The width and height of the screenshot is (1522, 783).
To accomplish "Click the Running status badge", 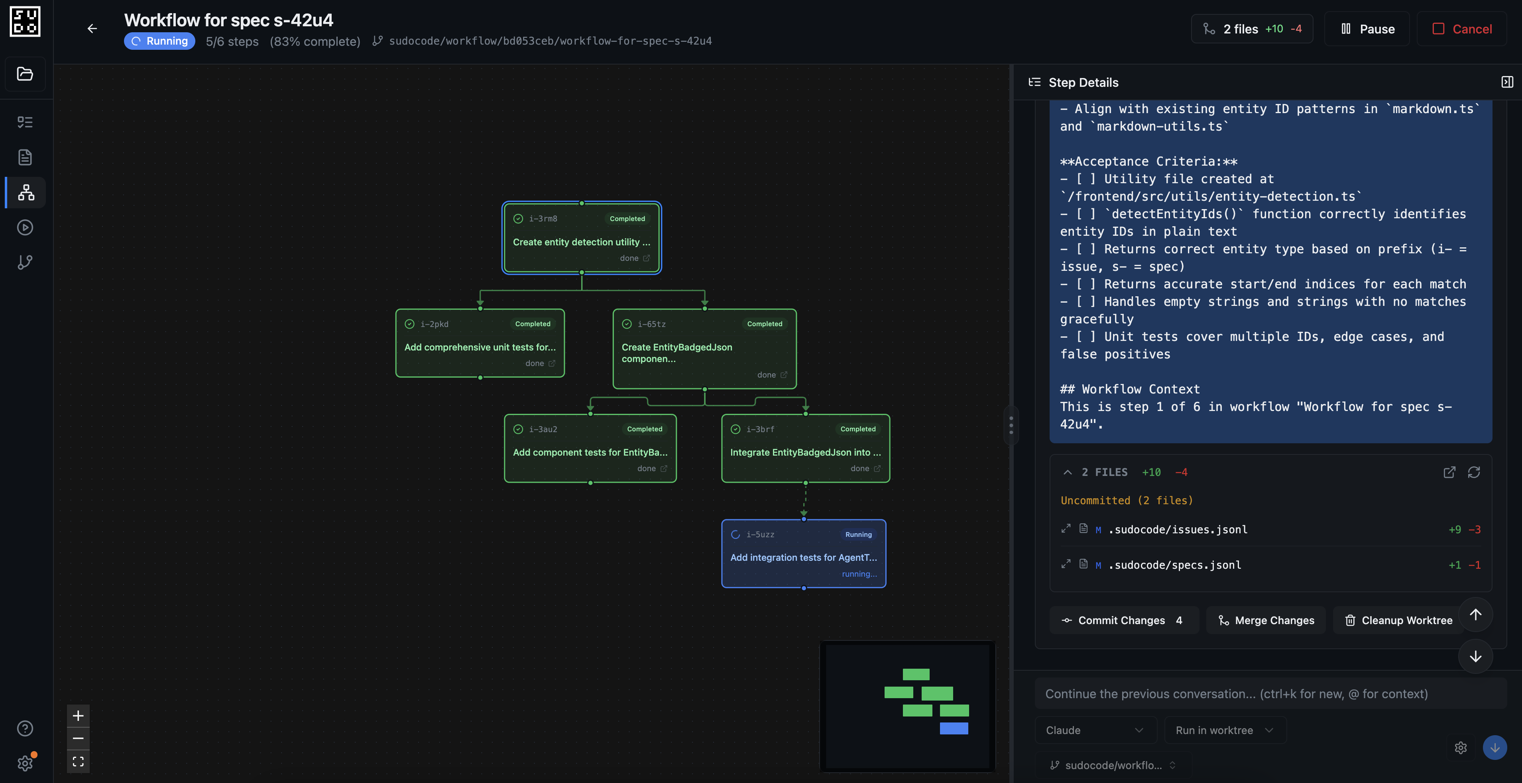I will coord(159,41).
